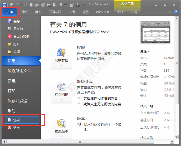181x146 pixels.
Task: Open the 管理版本 dropdown button
Action: point(61,128)
